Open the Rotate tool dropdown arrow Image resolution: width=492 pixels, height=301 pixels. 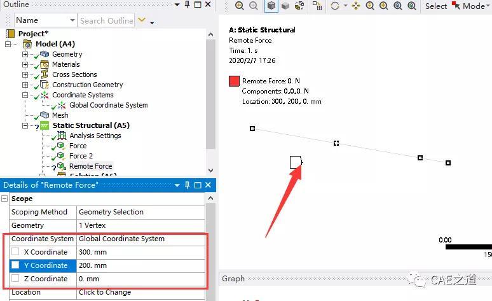[345, 6]
